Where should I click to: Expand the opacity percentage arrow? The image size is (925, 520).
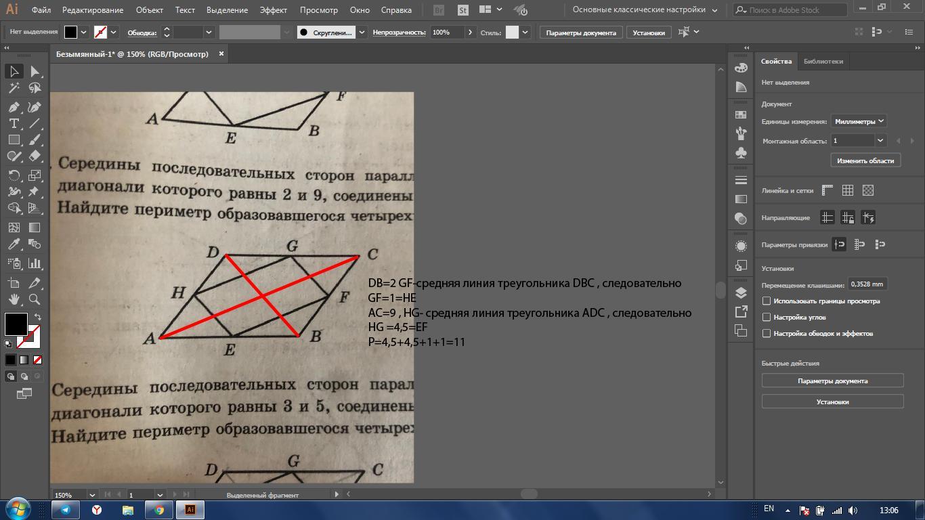pyautogui.click(x=470, y=32)
